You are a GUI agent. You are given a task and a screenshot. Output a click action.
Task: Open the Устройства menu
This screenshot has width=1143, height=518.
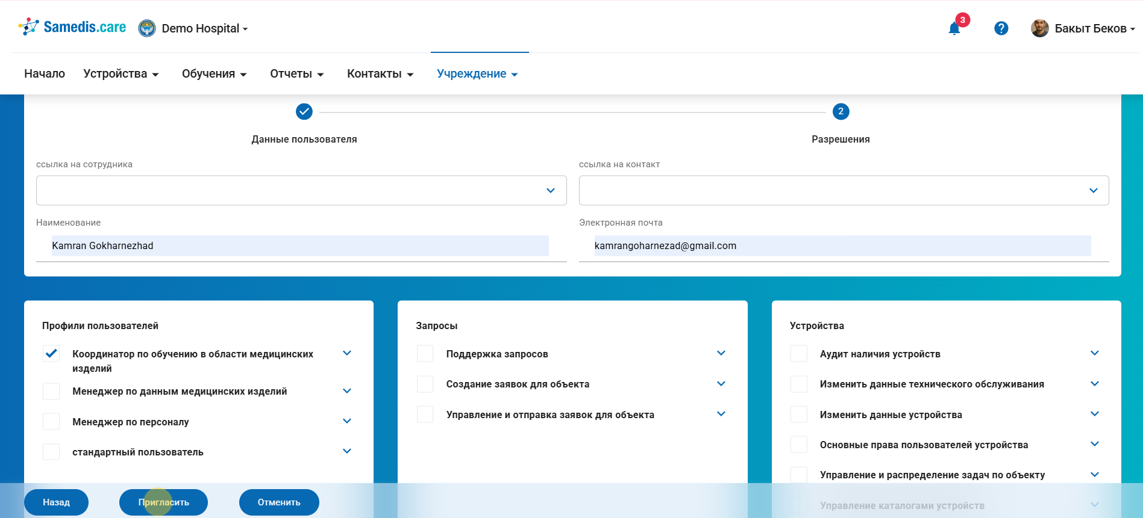coord(121,73)
